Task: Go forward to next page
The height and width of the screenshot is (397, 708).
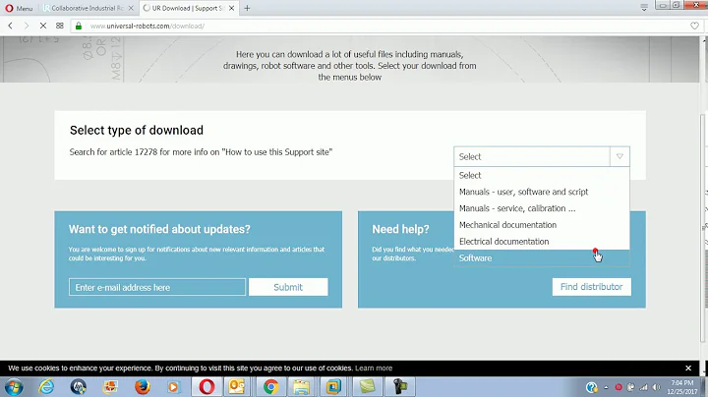Action: tap(27, 26)
